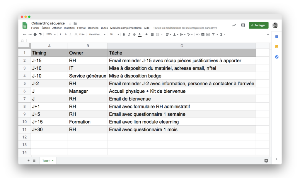Apply percent number format
The width and height of the screenshot is (300, 178).
tap(66, 34)
